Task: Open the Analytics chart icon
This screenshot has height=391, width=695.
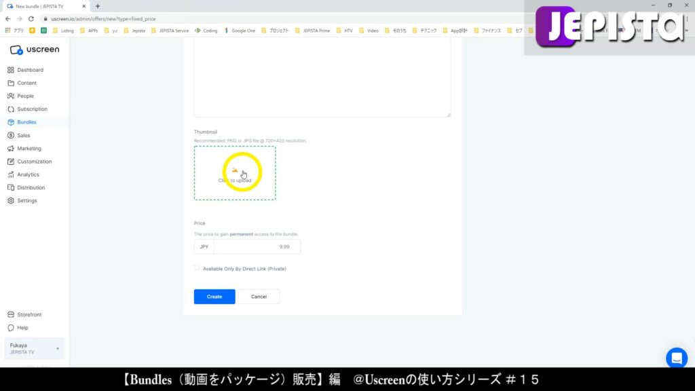Action: point(11,174)
